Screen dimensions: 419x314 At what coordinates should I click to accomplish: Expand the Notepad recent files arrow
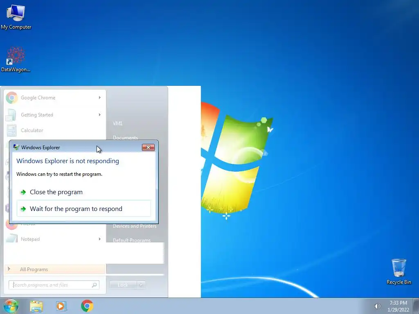coord(100,239)
